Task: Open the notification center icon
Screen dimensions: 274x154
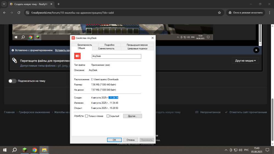Action: tap(267, 150)
